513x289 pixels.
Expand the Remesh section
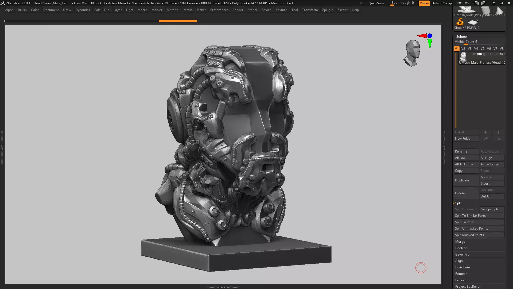pyautogui.click(x=461, y=274)
